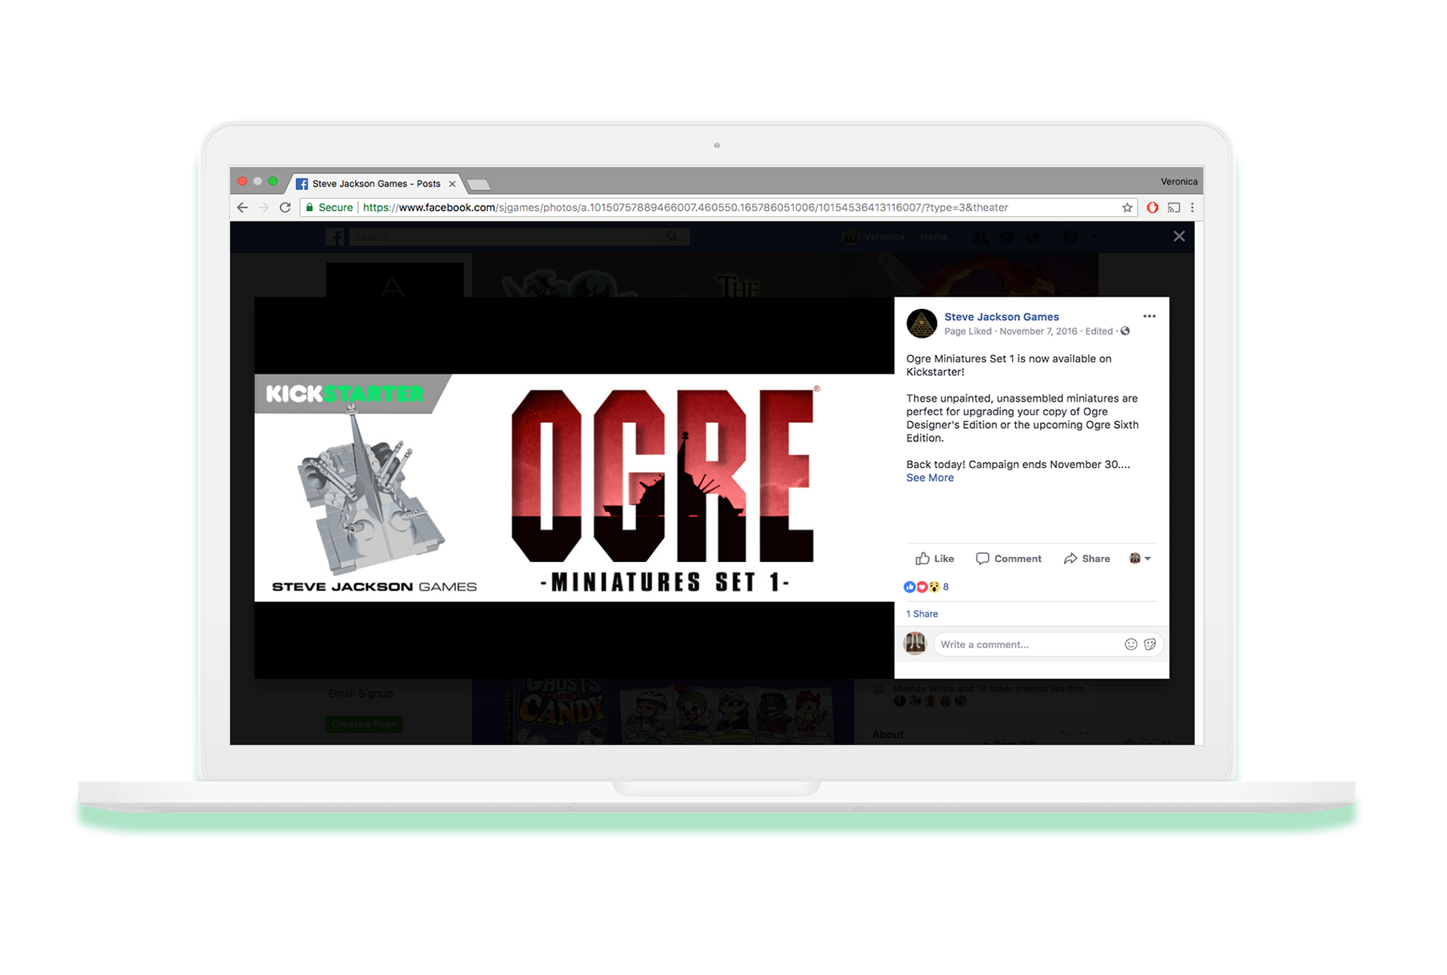Click the browser back arrow
Image resolution: width=1447 pixels, height=975 pixels.
click(242, 207)
